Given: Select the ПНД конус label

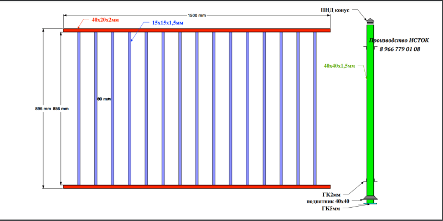Looking at the screenshot, I should pyautogui.click(x=335, y=10).
